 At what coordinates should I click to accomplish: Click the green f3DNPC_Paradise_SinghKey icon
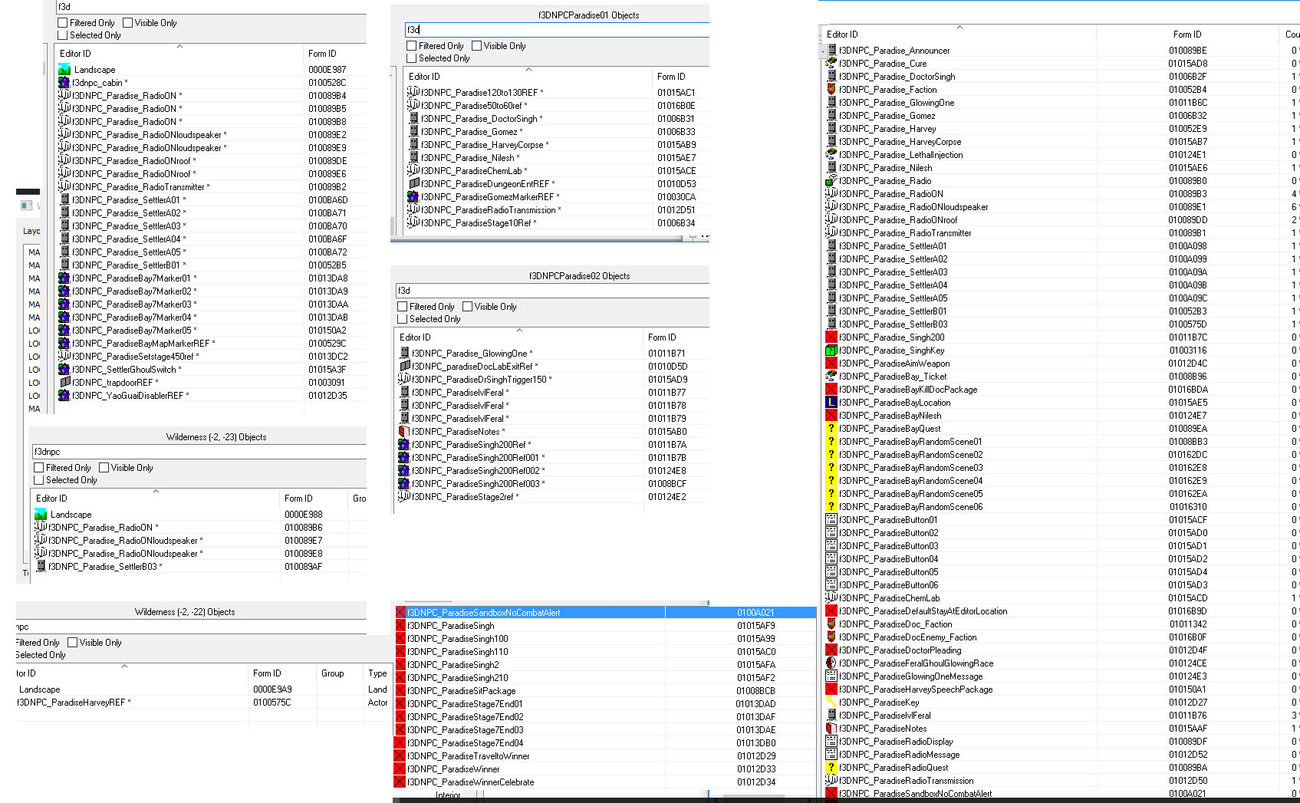click(x=831, y=350)
